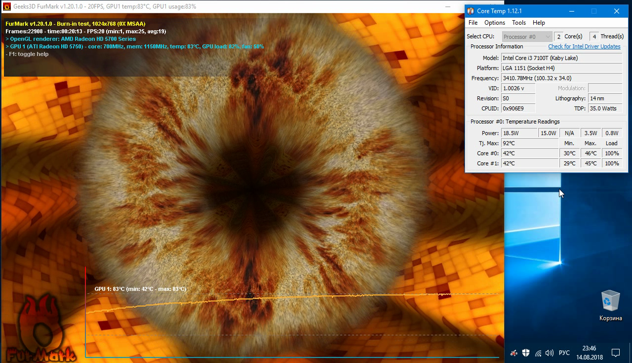Screen dimensions: 632x363
Task: Click the Core Temp title bar app icon
Action: [471, 11]
